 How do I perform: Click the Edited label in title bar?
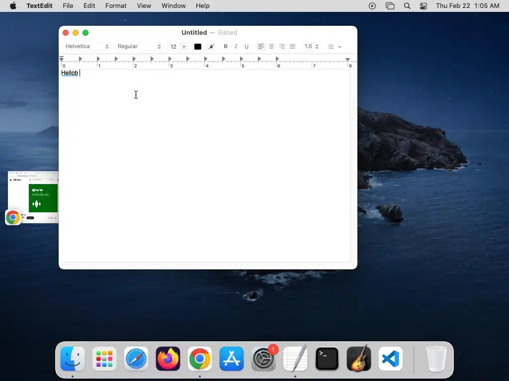pos(228,32)
